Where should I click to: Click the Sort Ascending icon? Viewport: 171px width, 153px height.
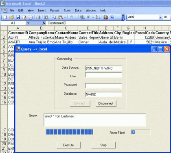[98, 17]
